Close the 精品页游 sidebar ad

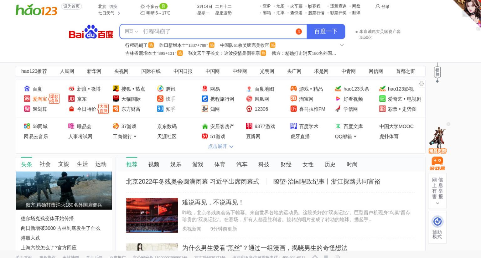tap(448, 124)
